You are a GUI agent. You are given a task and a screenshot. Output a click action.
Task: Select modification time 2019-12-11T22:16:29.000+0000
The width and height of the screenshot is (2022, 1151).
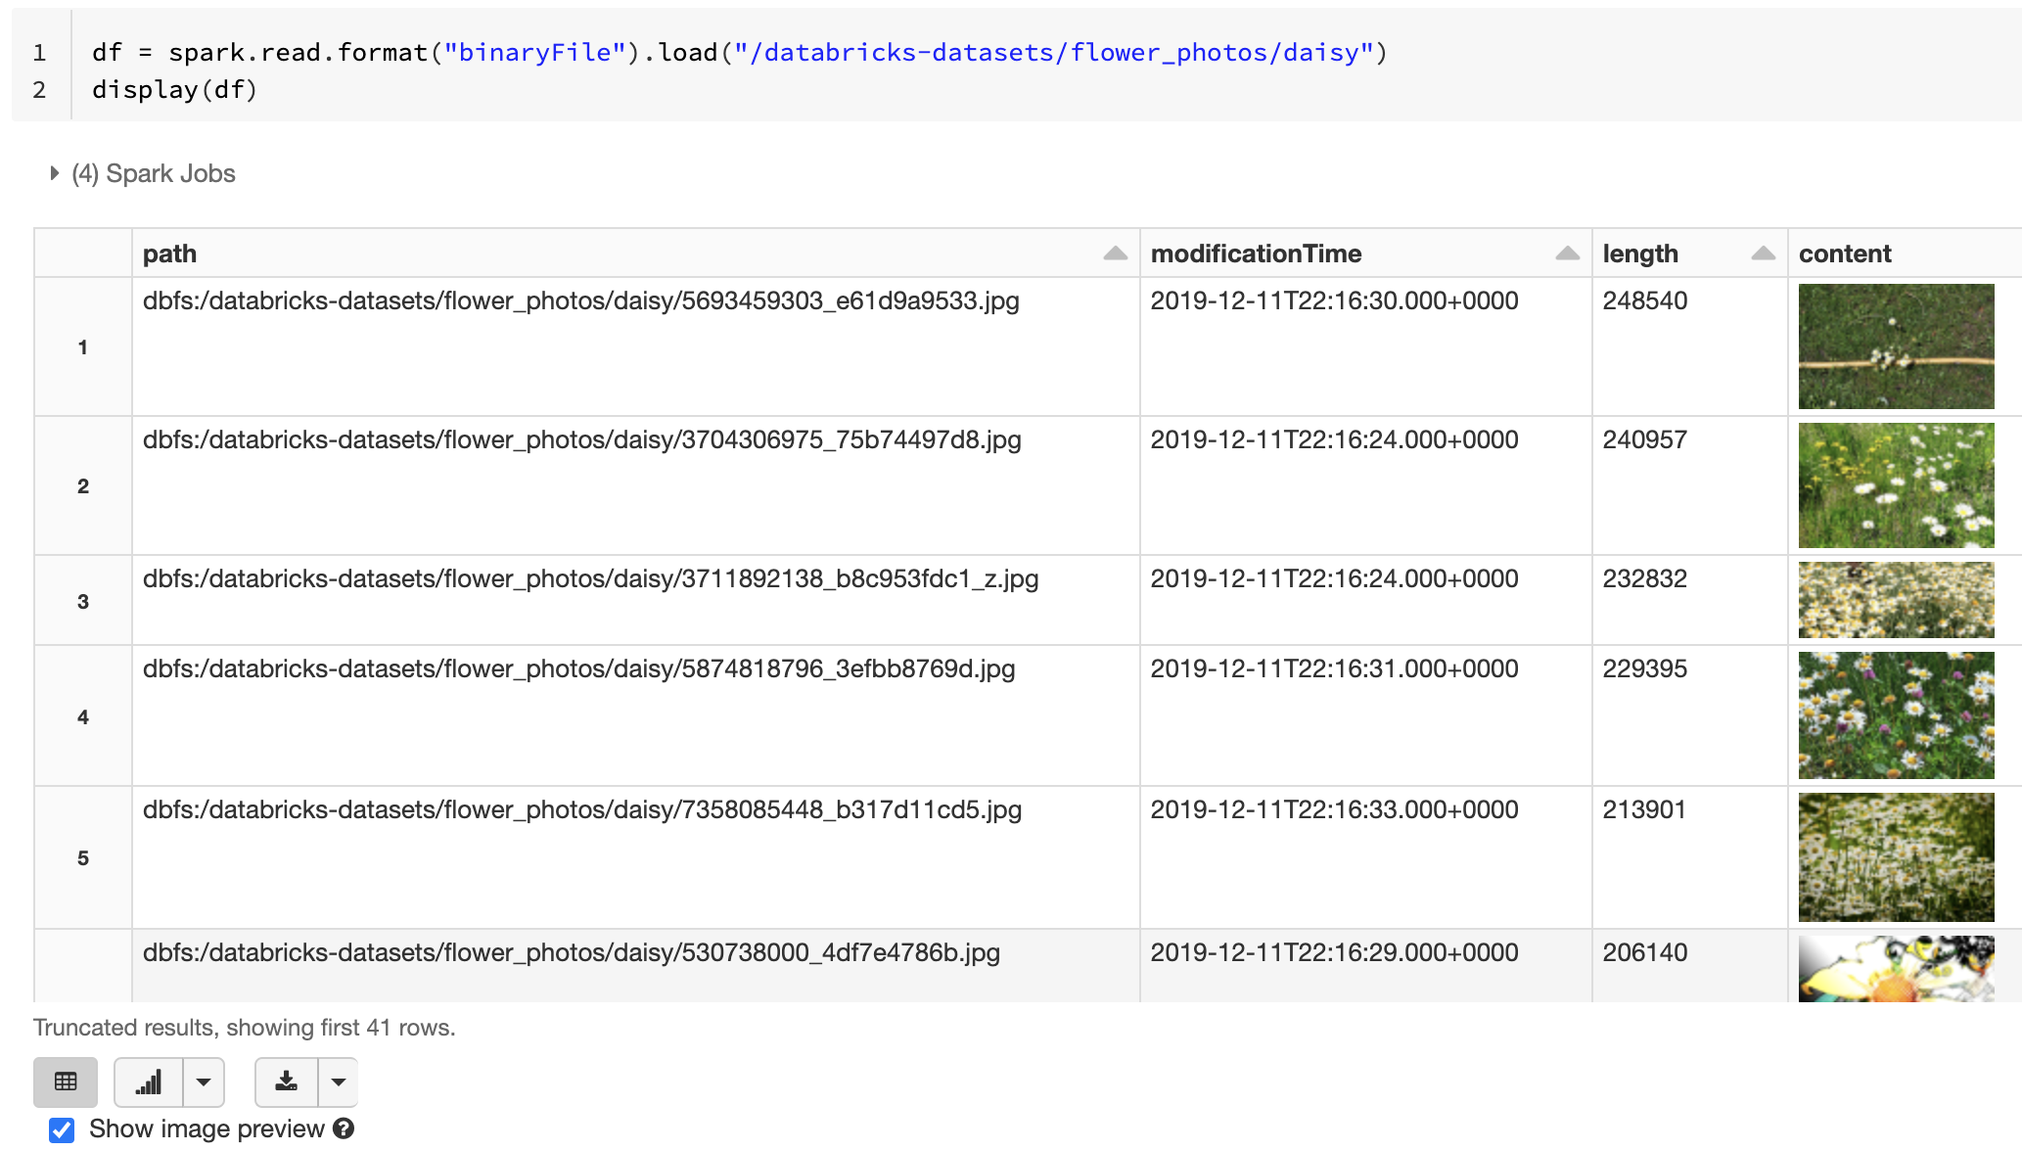1335,952
